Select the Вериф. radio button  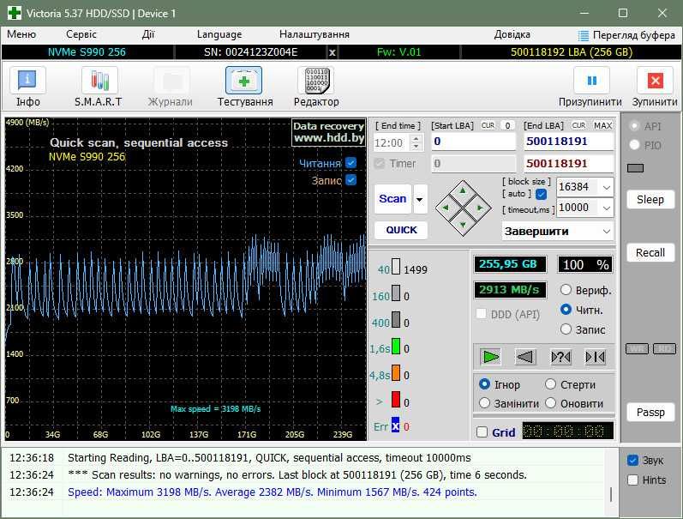click(x=566, y=290)
